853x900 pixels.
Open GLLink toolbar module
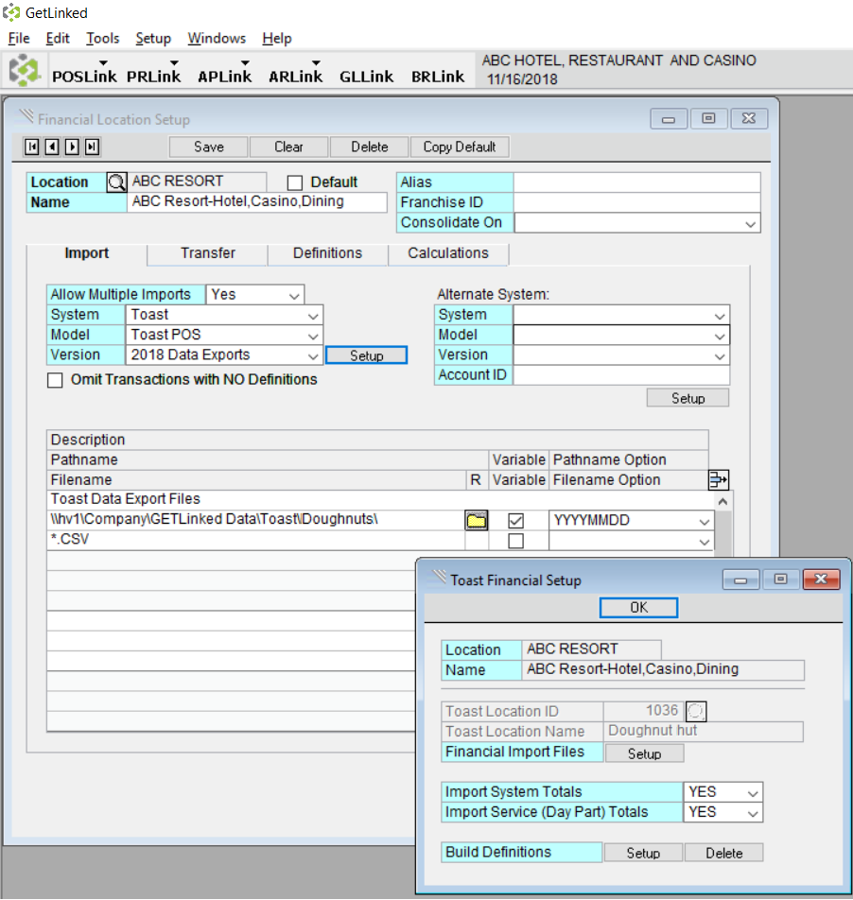(x=366, y=76)
